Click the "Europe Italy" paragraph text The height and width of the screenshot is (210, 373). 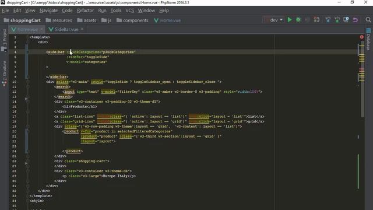[x=115, y=176]
